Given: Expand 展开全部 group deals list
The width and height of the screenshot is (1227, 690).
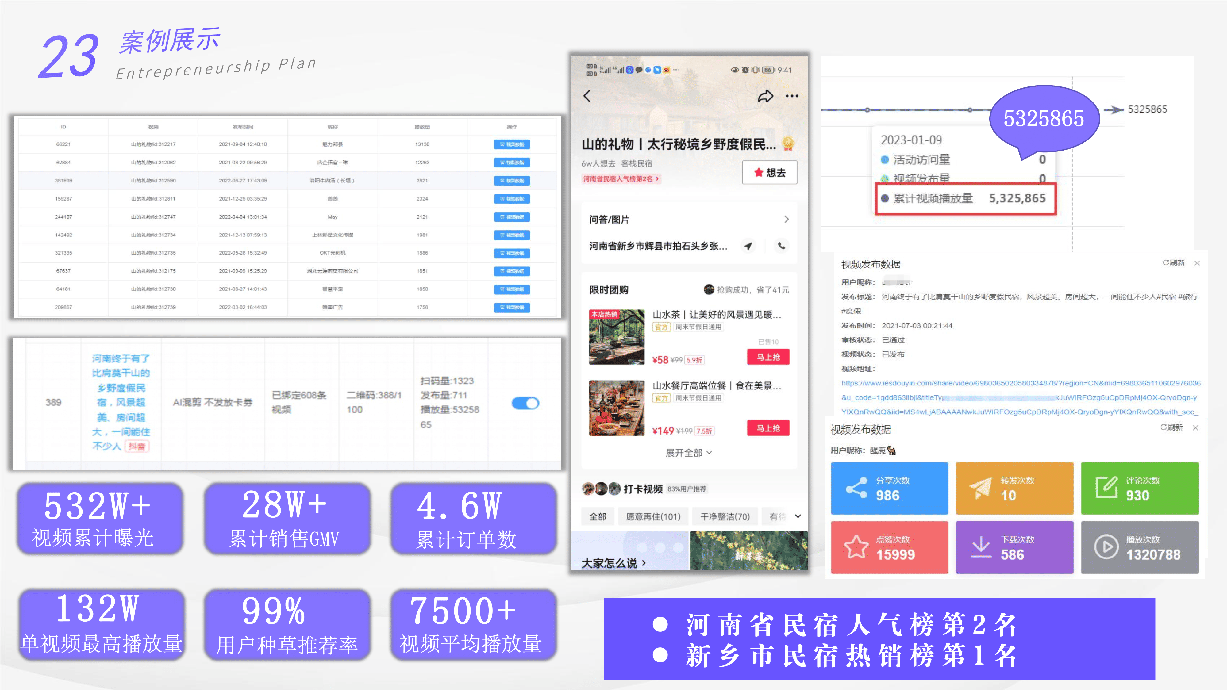Looking at the screenshot, I should [x=688, y=453].
